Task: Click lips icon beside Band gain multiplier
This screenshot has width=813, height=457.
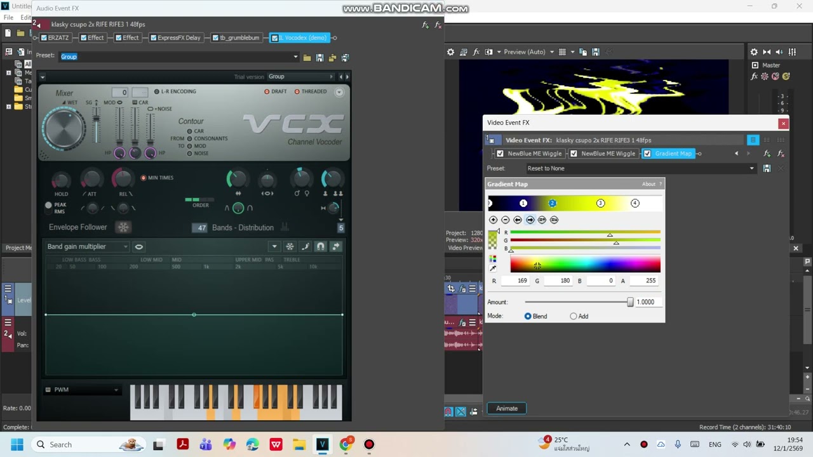Action: pos(138,246)
